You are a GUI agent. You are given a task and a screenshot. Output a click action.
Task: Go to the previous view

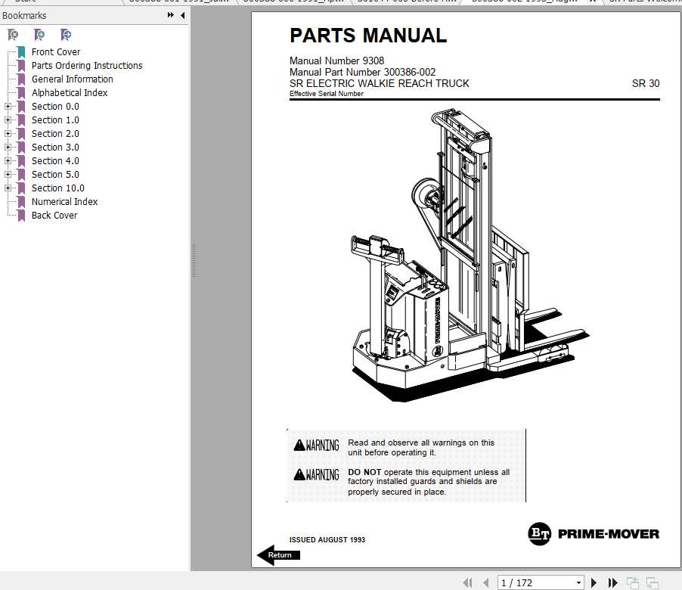(x=632, y=582)
